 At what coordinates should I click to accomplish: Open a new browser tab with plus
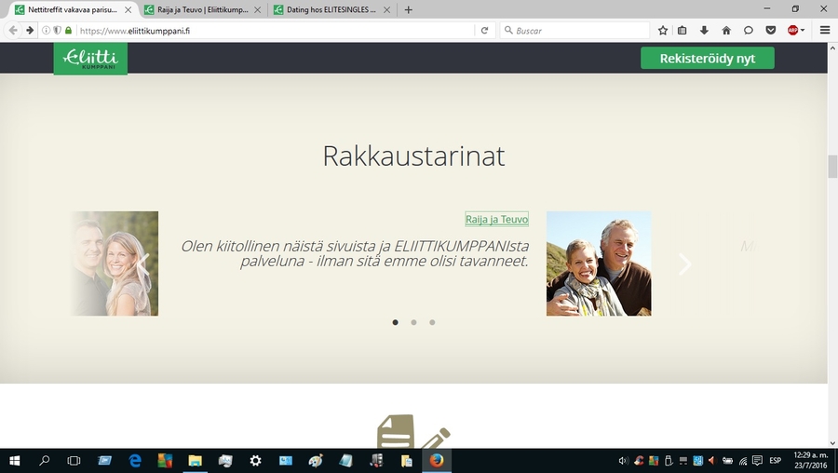click(409, 9)
